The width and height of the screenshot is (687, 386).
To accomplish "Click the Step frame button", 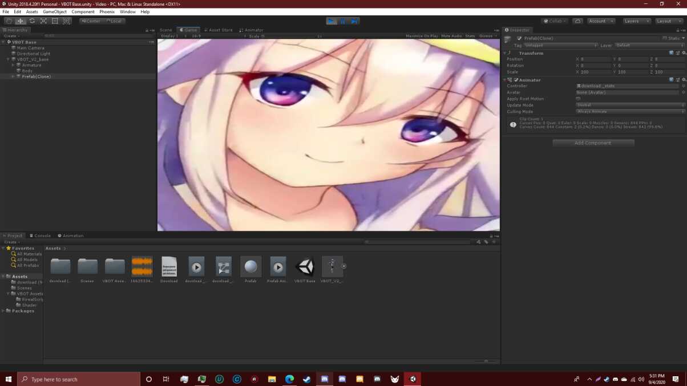I will point(354,21).
